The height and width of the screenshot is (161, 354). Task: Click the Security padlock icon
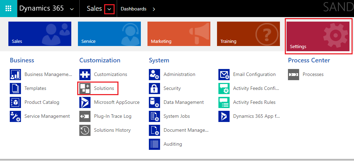154,89
